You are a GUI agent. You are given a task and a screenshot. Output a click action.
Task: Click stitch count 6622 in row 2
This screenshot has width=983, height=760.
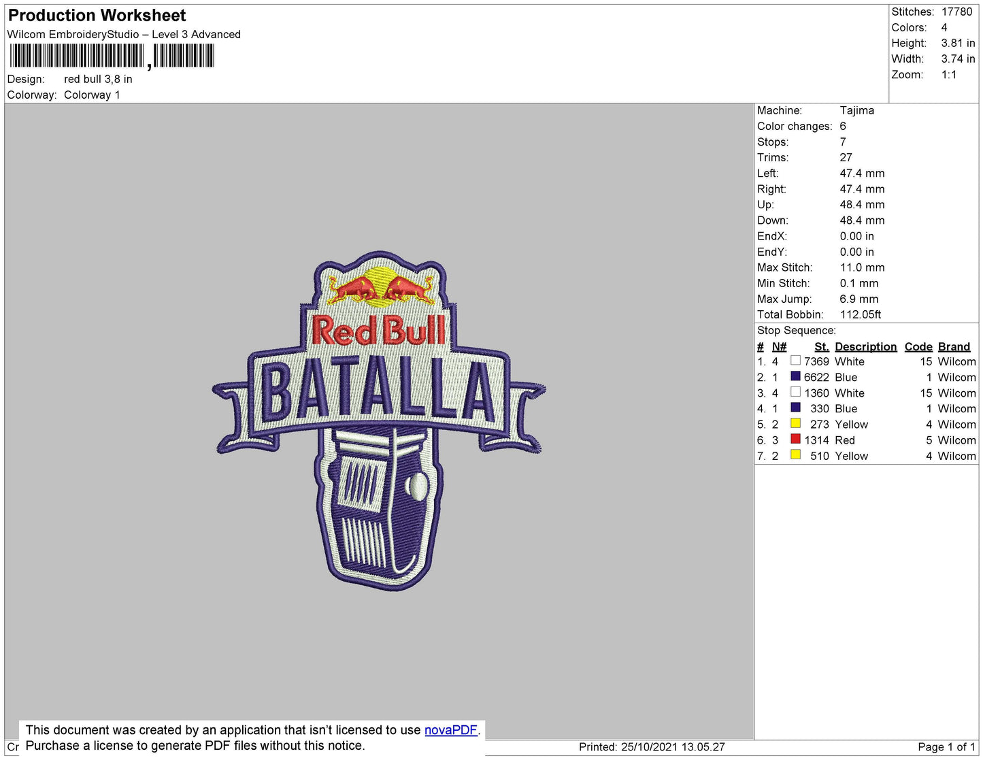(x=816, y=377)
